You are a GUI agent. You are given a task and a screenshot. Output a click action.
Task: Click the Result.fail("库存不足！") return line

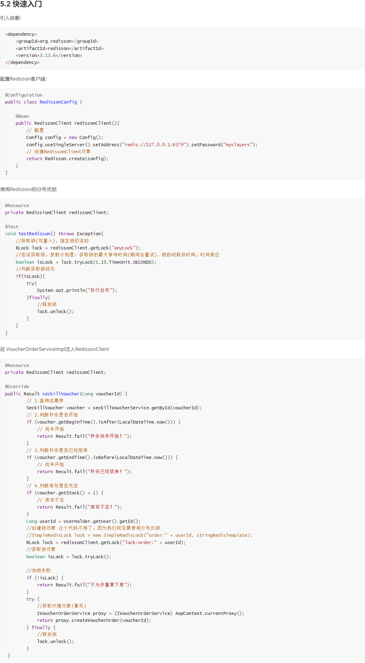pyautogui.click(x=79, y=507)
